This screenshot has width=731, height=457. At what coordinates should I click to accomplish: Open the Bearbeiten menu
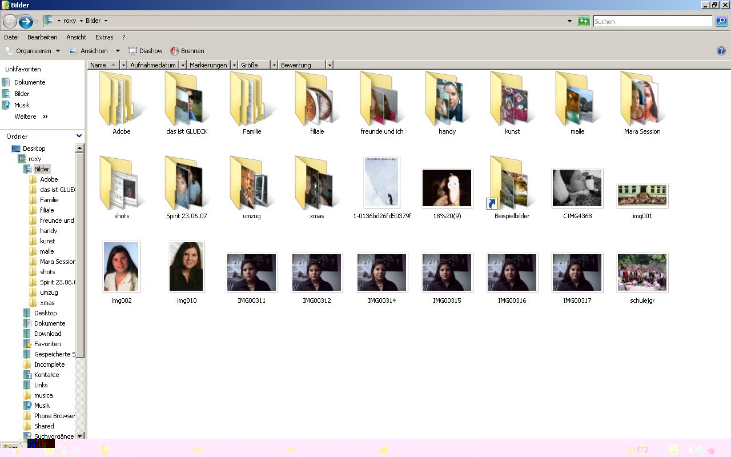click(42, 37)
